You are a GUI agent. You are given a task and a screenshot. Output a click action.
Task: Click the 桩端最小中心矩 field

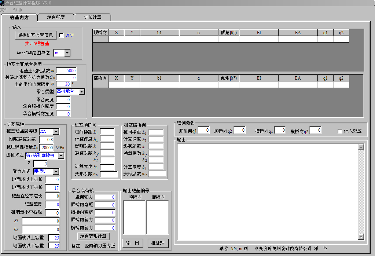(52, 213)
